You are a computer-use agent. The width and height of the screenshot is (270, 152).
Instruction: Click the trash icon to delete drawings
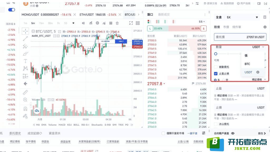(x=117, y=23)
